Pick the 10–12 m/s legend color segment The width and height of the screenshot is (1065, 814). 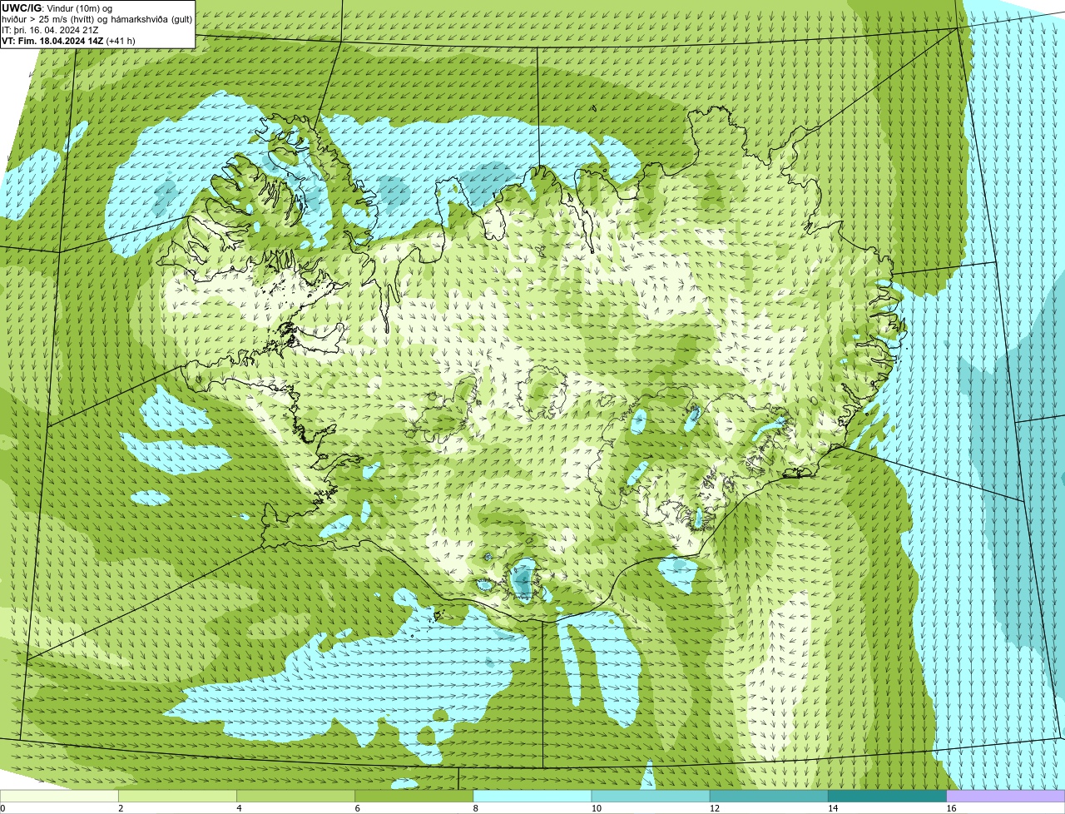pos(651,796)
